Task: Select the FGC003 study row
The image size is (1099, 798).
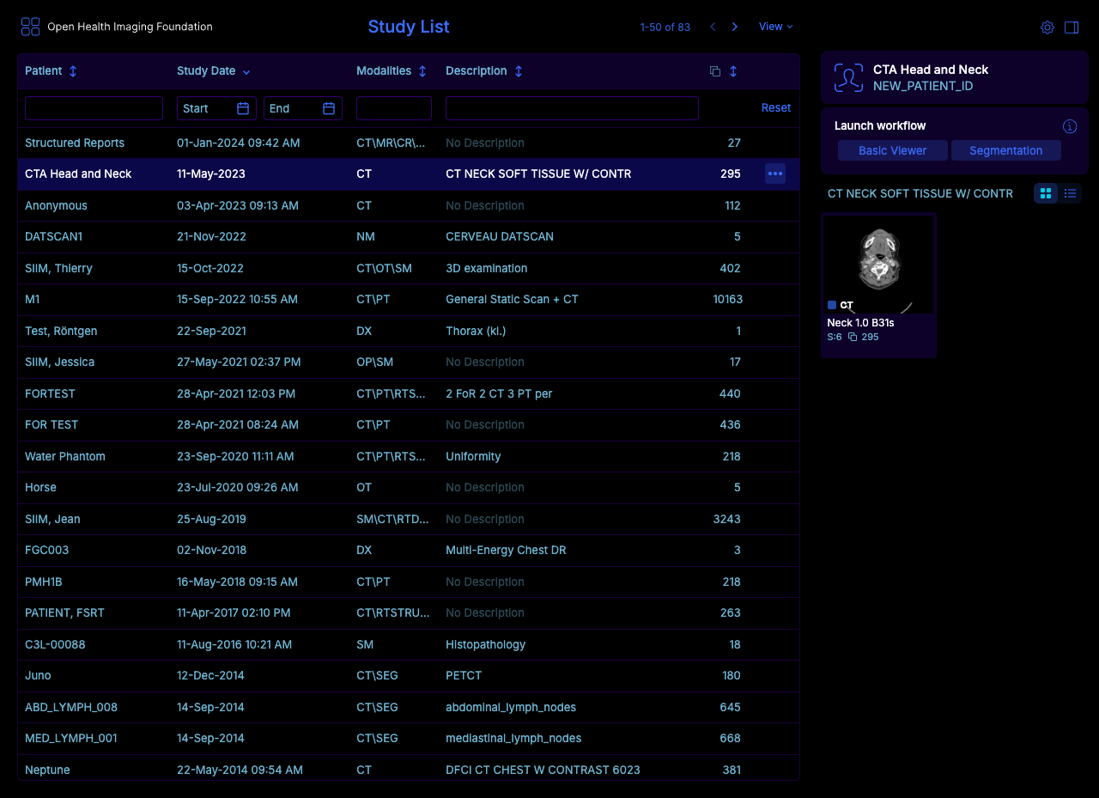Action: pyautogui.click(x=408, y=550)
